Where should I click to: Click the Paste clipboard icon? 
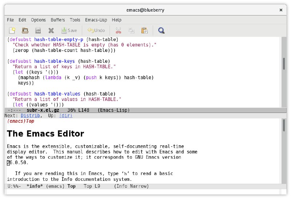pyautogui.click(x=144, y=31)
